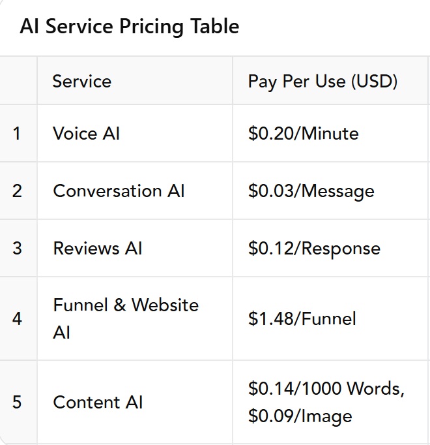Select row number 2
Image resolution: width=430 pixels, height=445 pixels.
tap(17, 191)
